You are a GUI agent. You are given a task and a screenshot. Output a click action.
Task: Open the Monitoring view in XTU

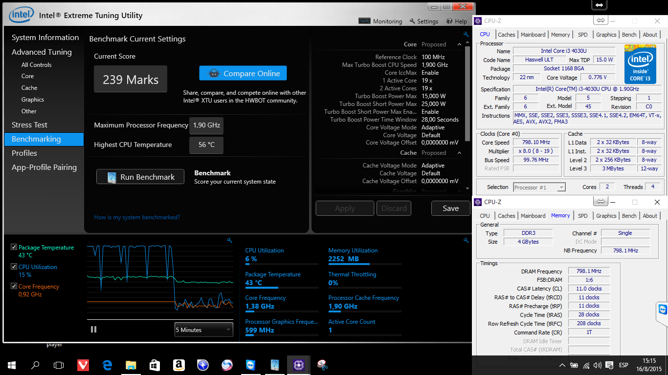point(380,21)
